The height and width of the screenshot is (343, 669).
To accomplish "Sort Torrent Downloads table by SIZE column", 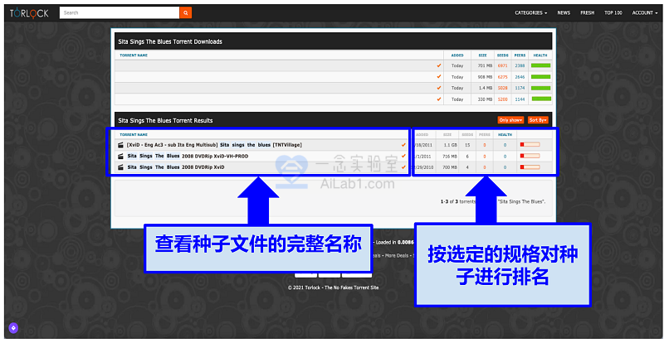I will [x=482, y=56].
